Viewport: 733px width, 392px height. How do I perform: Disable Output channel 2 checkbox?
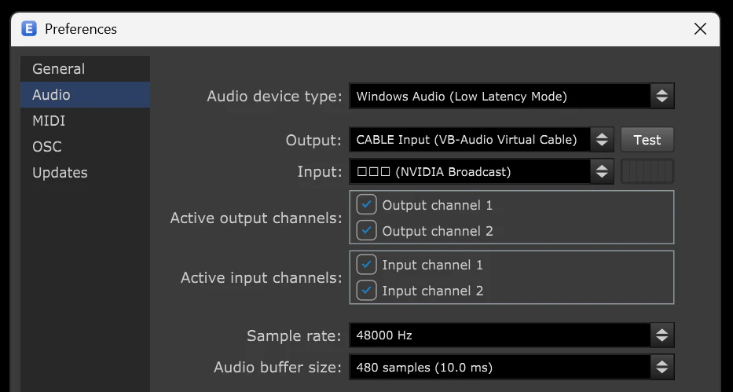366,230
